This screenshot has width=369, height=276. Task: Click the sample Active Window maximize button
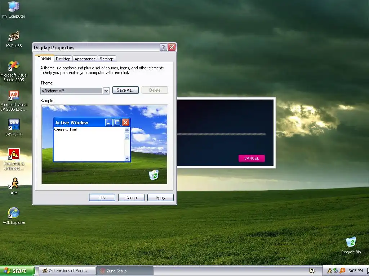pyautogui.click(x=117, y=122)
